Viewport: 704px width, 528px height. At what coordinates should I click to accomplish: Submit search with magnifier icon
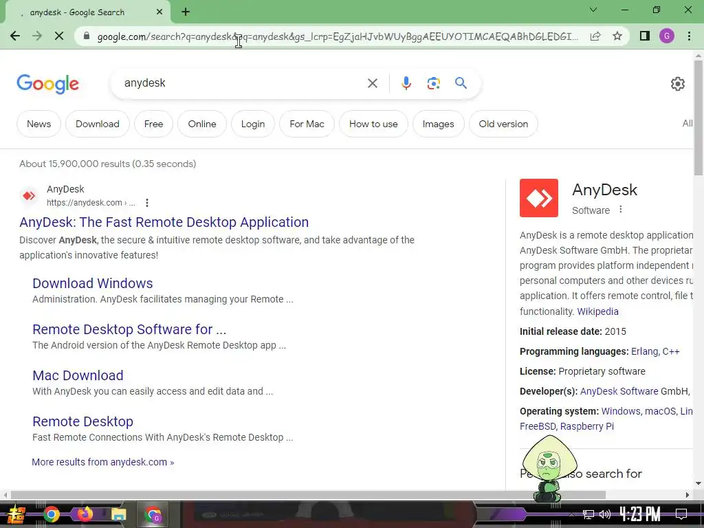click(461, 83)
